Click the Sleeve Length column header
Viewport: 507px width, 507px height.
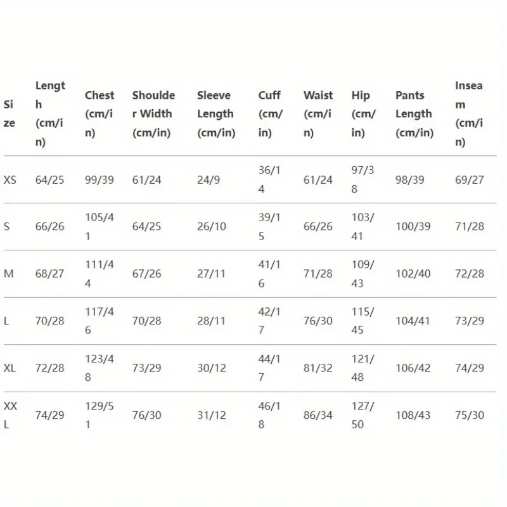(215, 114)
